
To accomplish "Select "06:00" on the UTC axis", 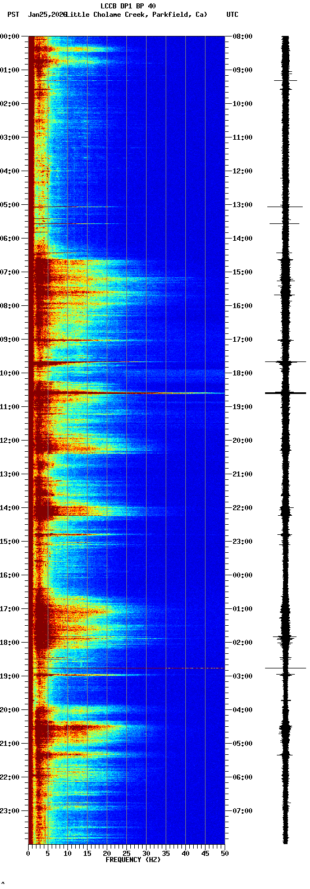I will 243,777.
